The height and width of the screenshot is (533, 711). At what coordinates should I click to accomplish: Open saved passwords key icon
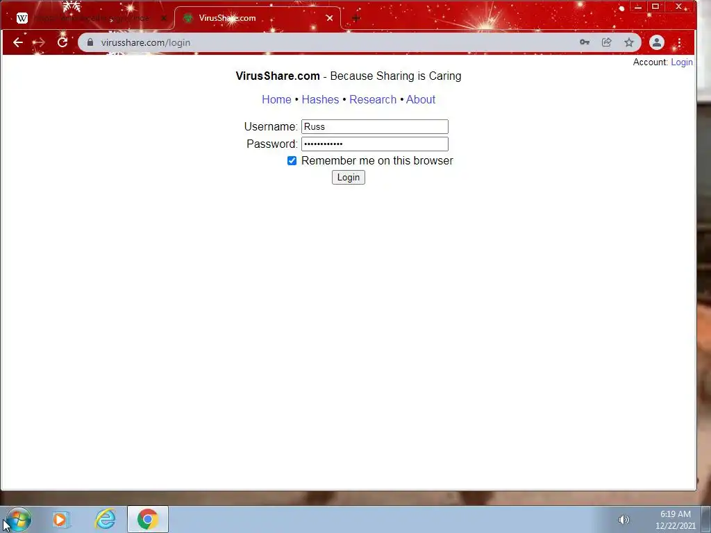click(x=585, y=42)
